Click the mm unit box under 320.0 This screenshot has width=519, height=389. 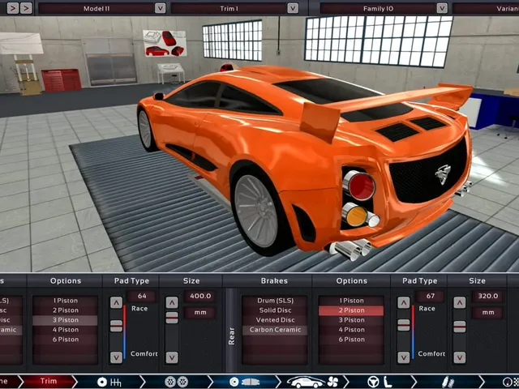[488, 313]
